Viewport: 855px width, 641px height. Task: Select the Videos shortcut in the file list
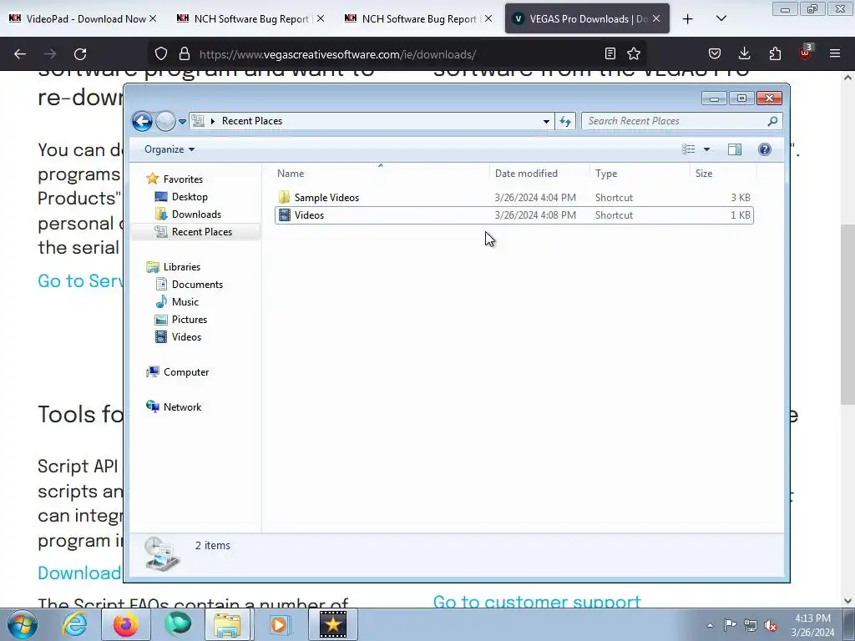coord(514,215)
